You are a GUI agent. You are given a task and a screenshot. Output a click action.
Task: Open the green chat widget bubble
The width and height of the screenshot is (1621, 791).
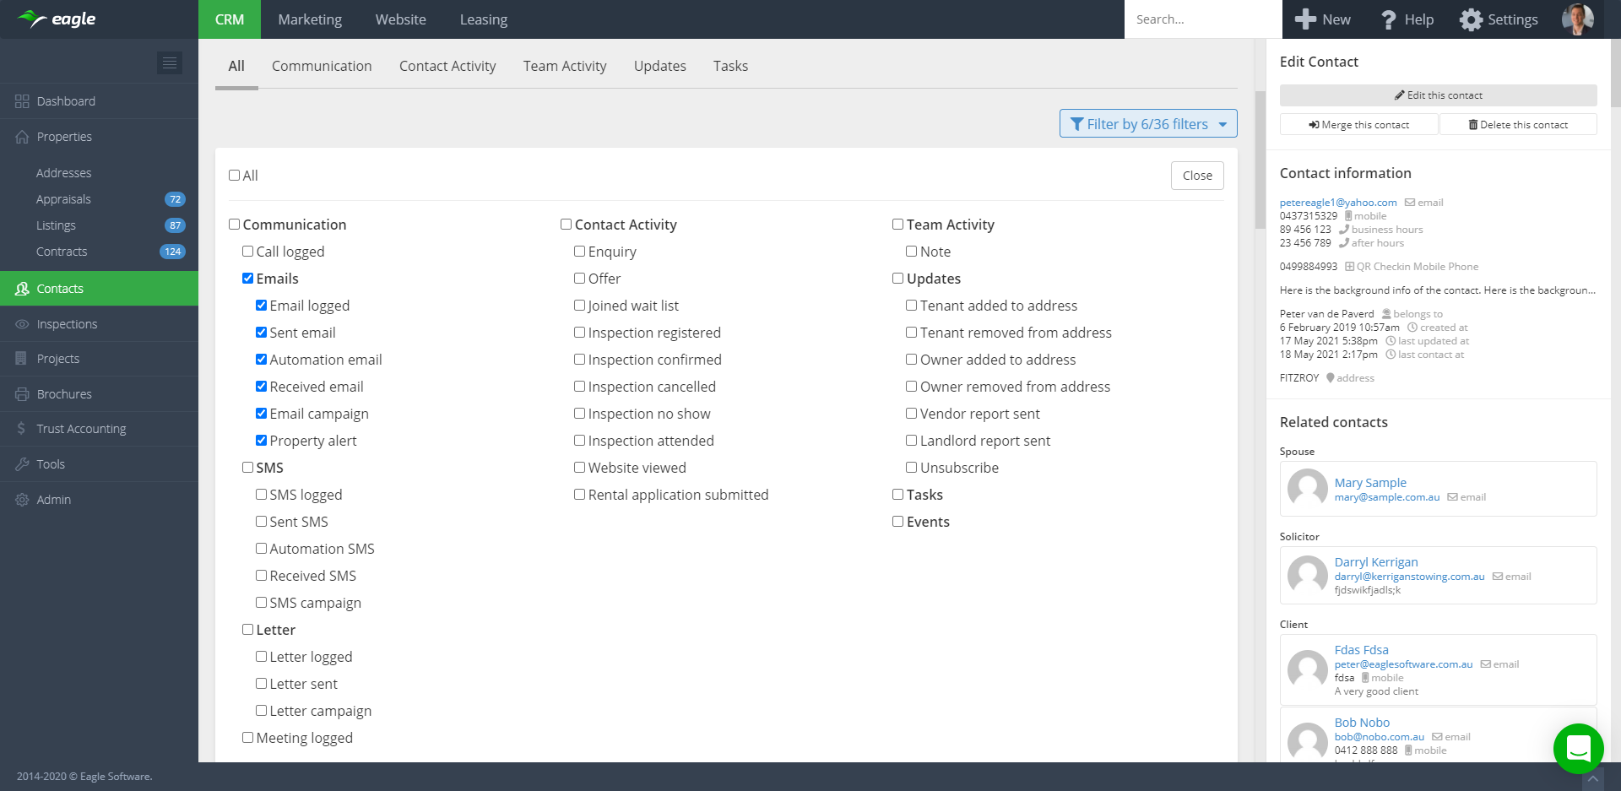click(x=1578, y=748)
